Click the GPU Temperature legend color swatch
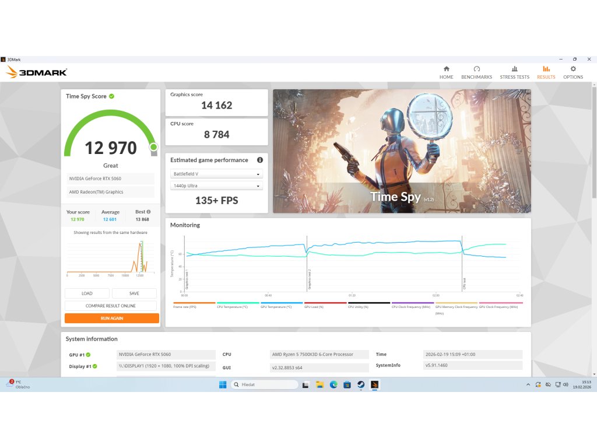The height and width of the screenshot is (448, 597). pos(282,303)
